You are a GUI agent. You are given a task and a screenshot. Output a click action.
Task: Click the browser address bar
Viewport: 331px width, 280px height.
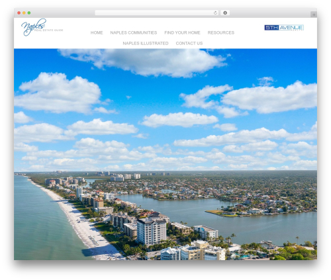(x=157, y=13)
